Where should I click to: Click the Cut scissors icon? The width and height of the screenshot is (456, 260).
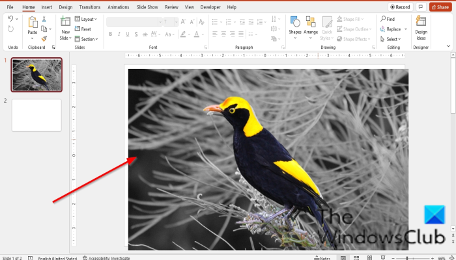coord(44,19)
